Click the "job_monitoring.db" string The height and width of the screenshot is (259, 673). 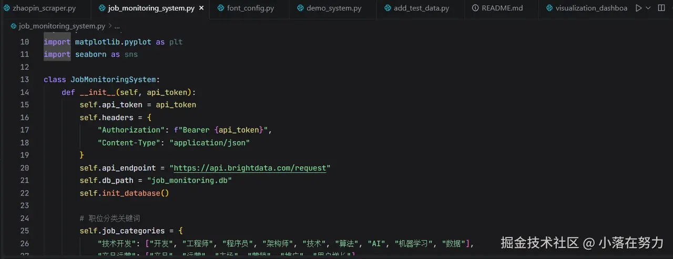[189, 180]
